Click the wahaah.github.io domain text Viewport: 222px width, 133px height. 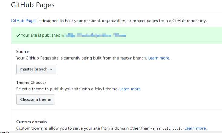click(167, 128)
